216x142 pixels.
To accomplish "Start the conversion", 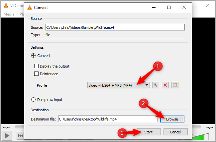I will 149,132.
